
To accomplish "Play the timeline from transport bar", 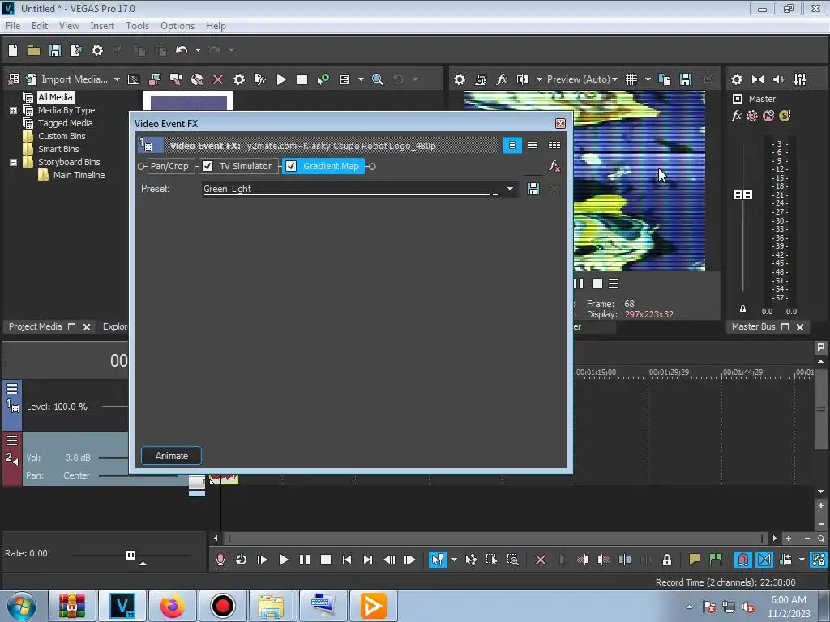I will pyautogui.click(x=283, y=560).
